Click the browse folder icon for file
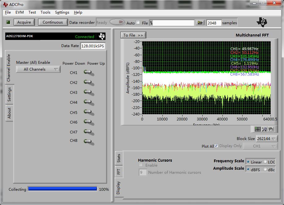The width and height of the screenshot is (284, 205). (200, 23)
